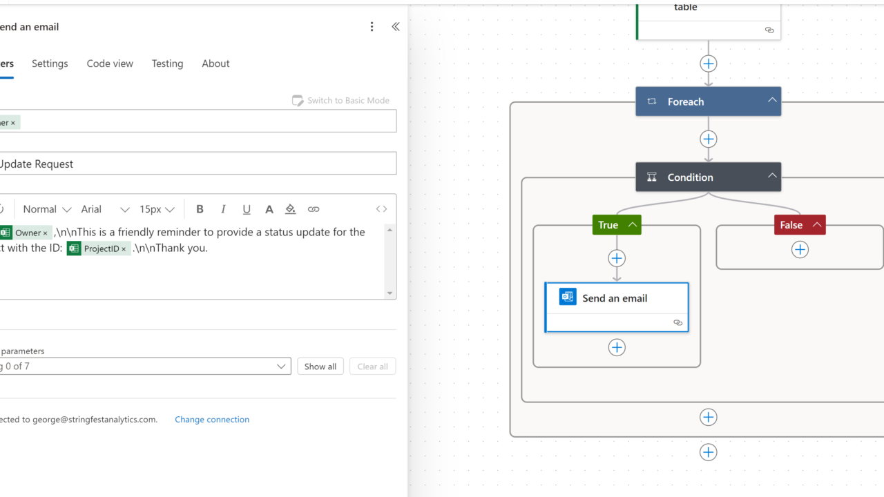Go to the Testing tab

[x=167, y=64]
